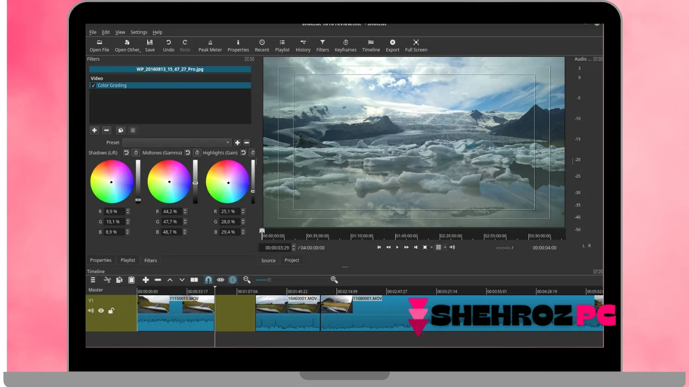Viewport: 689px width, 387px height.
Task: Switch to the Properties tab at bottom
Action: pos(101,260)
